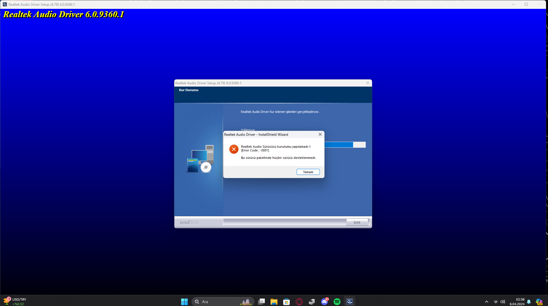Open Spotify from the taskbar
This screenshot has height=306, width=548.
pos(337,302)
